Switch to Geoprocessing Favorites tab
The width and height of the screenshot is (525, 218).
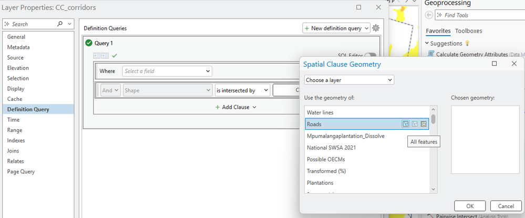click(x=438, y=31)
